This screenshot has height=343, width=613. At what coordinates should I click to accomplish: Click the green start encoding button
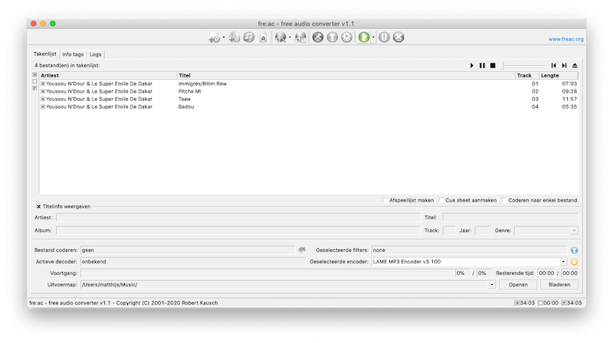click(364, 37)
